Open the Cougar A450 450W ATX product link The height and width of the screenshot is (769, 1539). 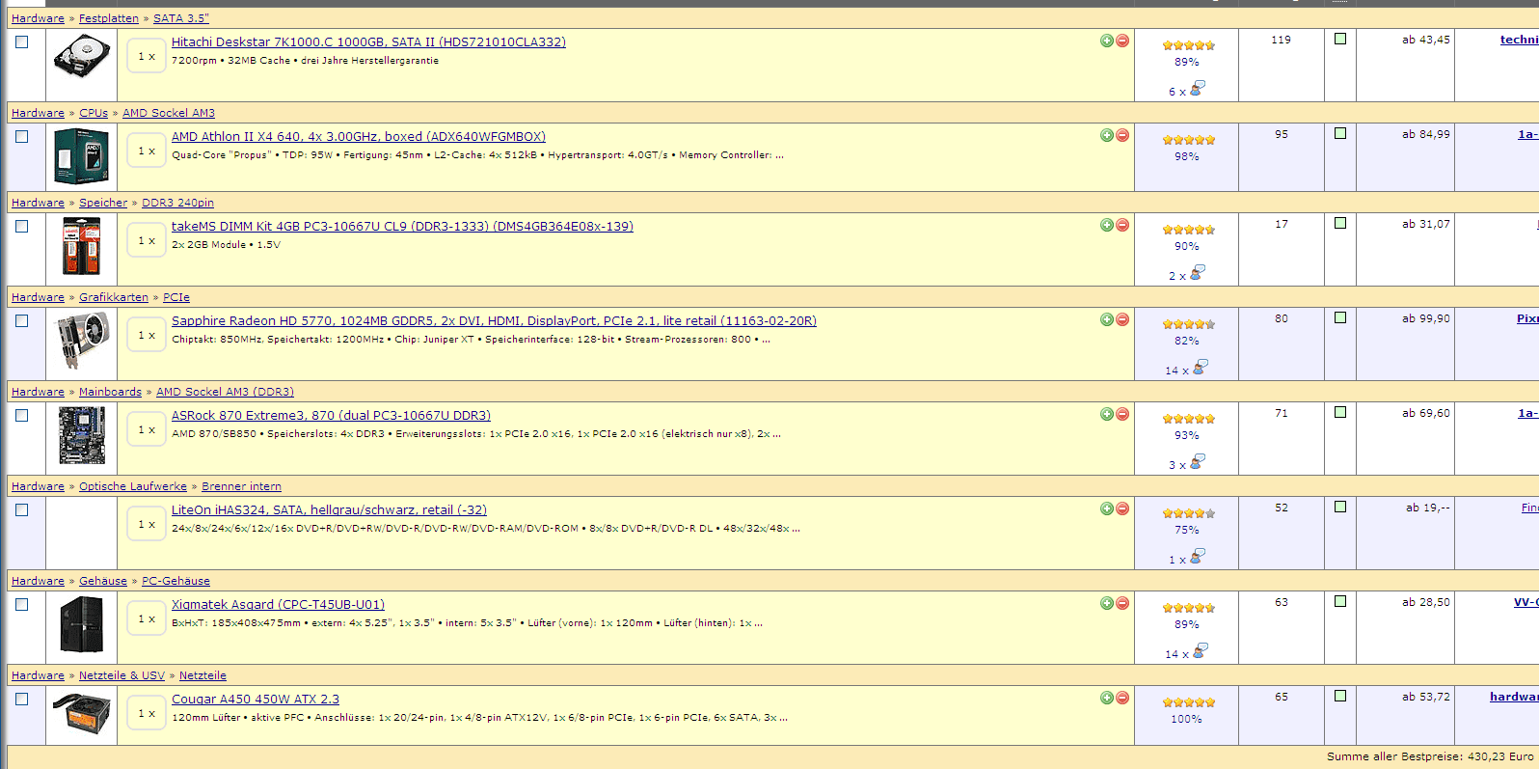tap(256, 700)
